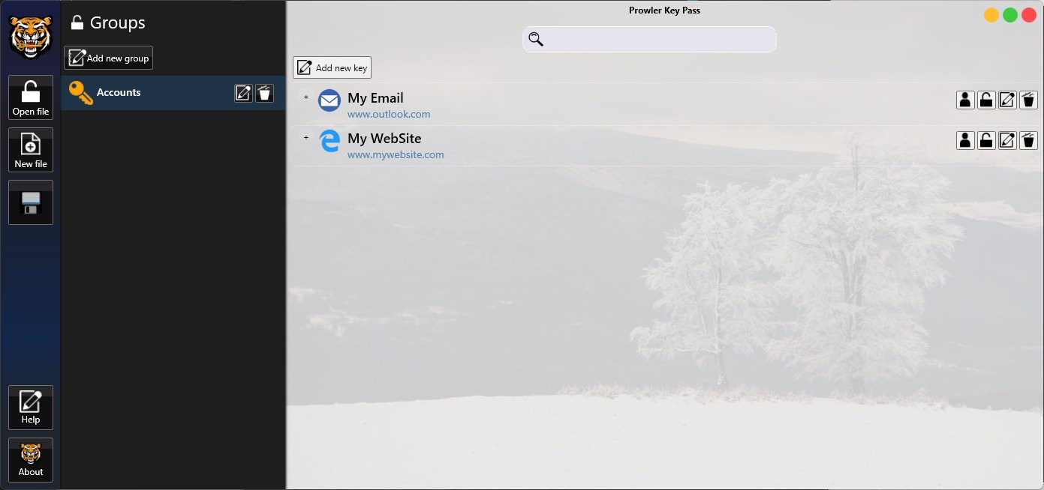Delete the Accounts group
The height and width of the screenshot is (490, 1044).
[264, 93]
